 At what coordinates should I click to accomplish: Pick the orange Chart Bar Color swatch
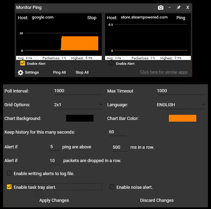pyautogui.click(x=182, y=118)
